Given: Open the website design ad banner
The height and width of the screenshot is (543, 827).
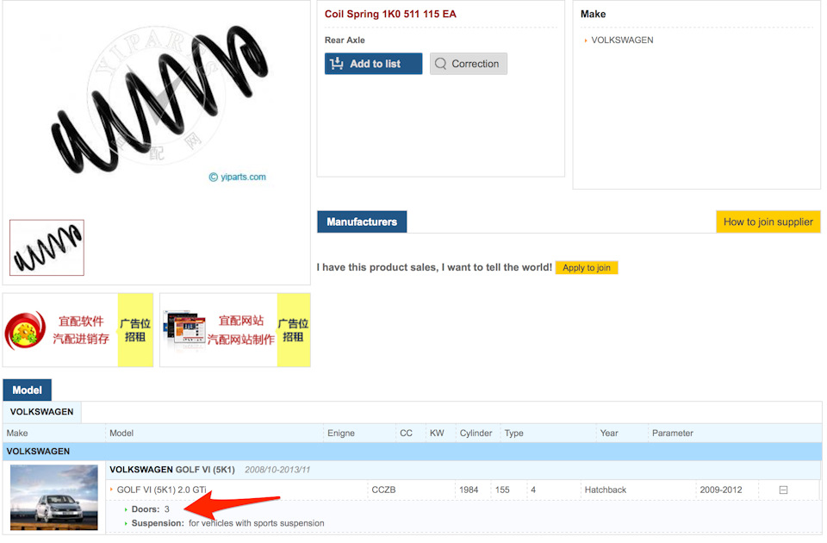Looking at the screenshot, I should (235, 330).
